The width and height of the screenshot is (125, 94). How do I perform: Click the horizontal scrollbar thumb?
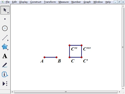tap(66, 92)
